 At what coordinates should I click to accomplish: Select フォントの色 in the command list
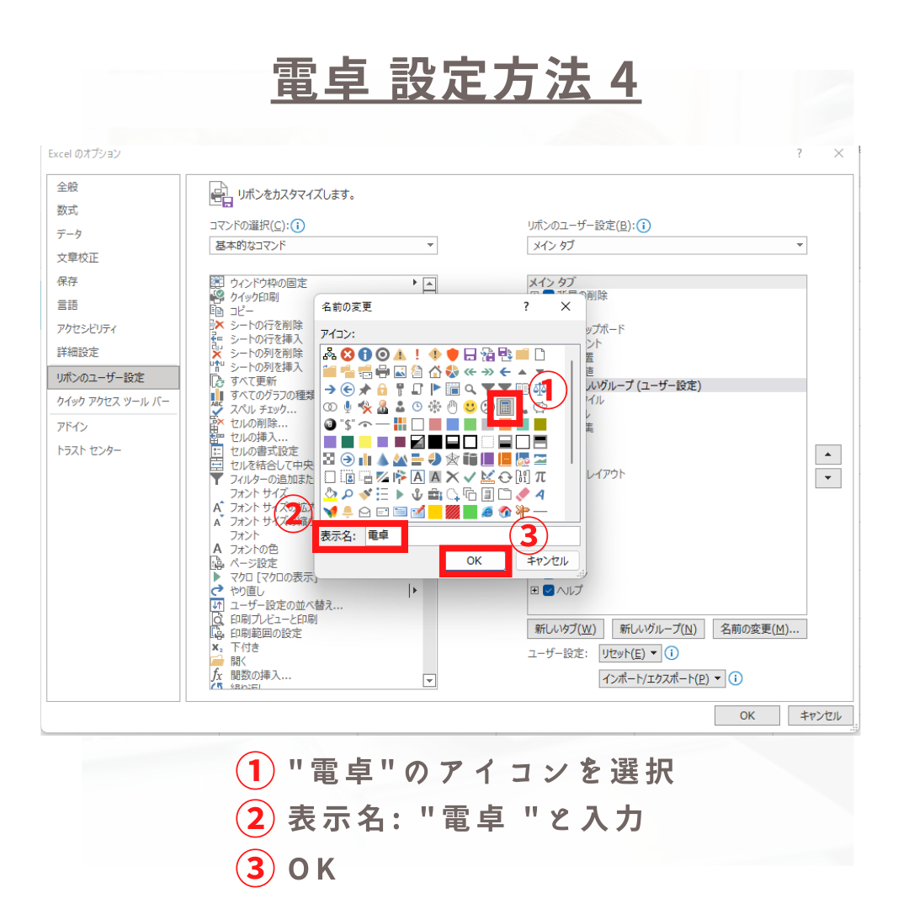coord(254,549)
